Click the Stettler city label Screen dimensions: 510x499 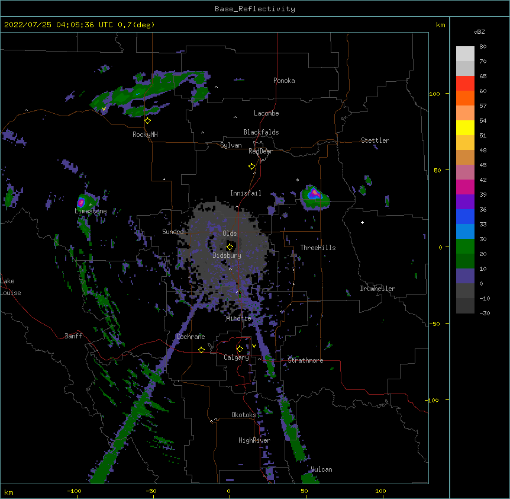click(375, 140)
